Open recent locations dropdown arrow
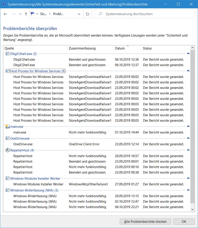 20,14
